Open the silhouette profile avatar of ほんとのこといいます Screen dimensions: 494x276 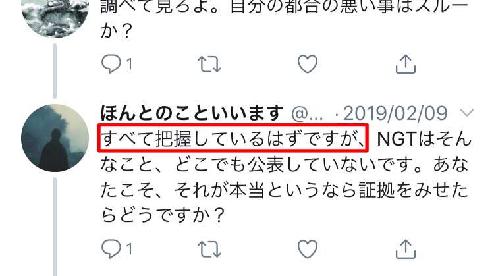click(x=55, y=138)
